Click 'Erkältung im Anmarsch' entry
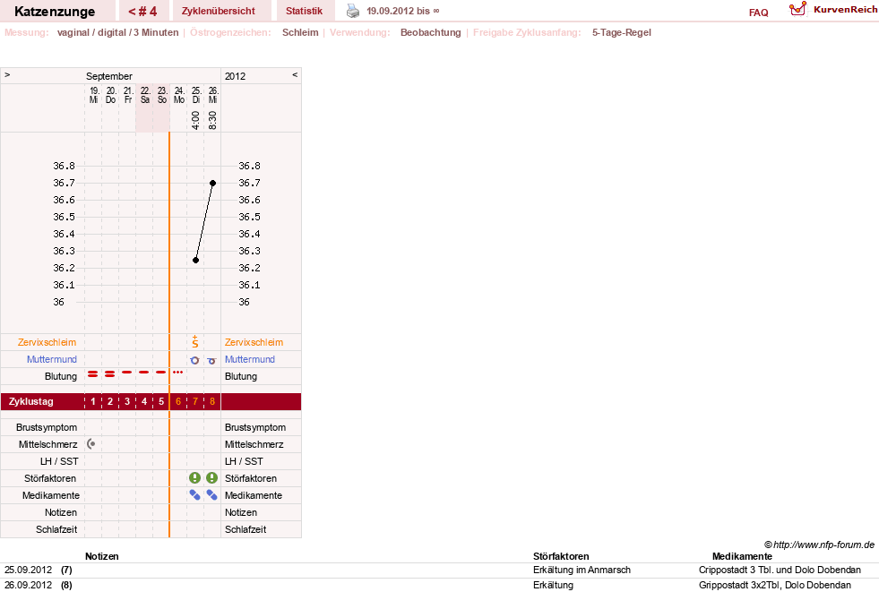Viewport: 879px width, 609px height. click(582, 570)
